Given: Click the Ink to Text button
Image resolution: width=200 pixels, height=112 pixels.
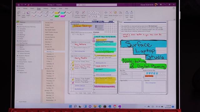Looking at the screenshot, I should pos(127,14).
